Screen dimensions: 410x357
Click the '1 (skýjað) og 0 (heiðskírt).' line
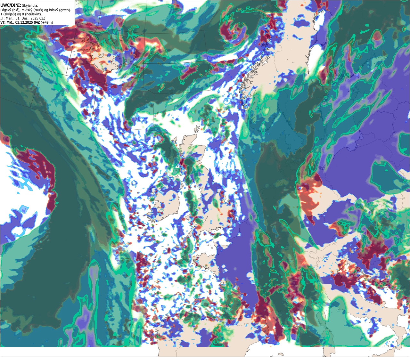[21, 14]
